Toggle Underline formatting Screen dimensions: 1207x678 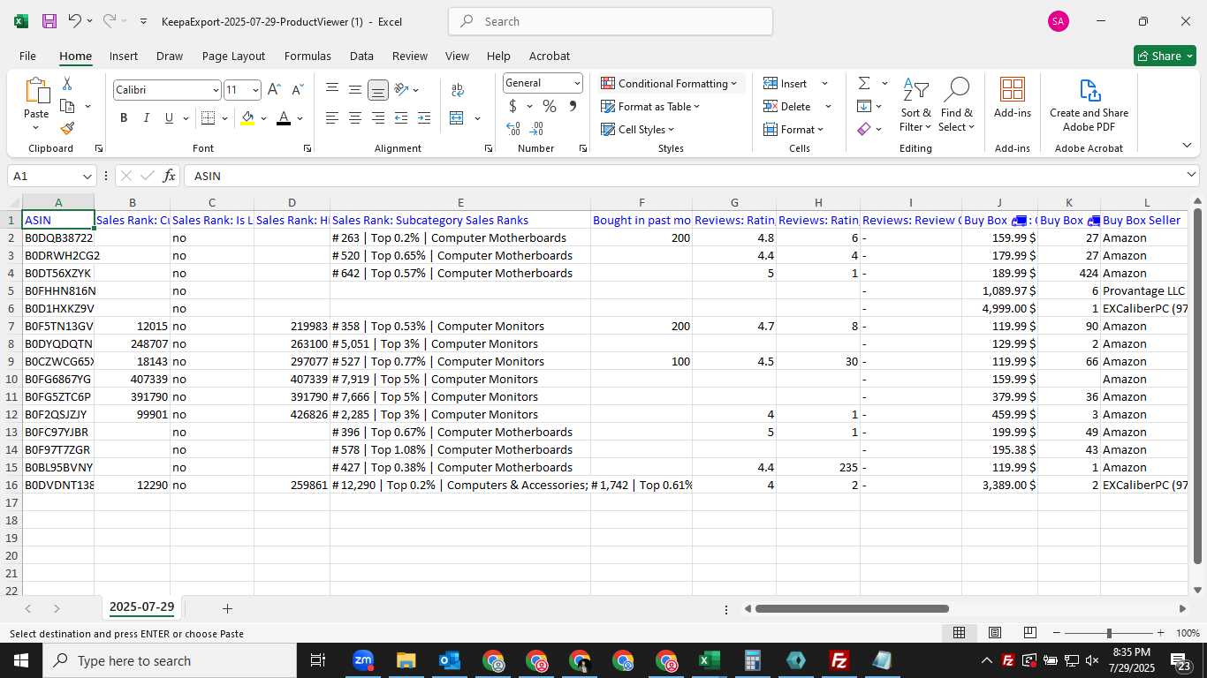[x=169, y=118]
